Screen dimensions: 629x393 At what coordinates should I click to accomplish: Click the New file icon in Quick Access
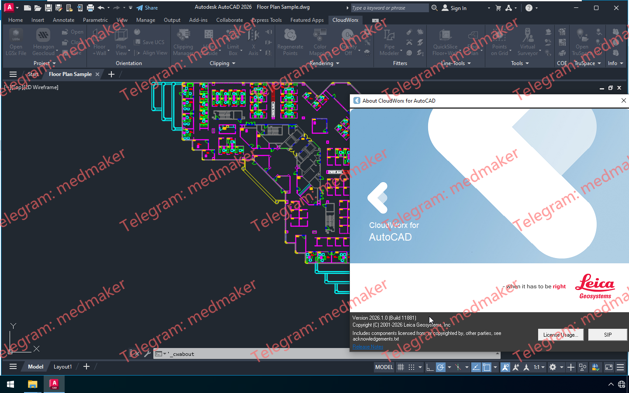pos(27,8)
